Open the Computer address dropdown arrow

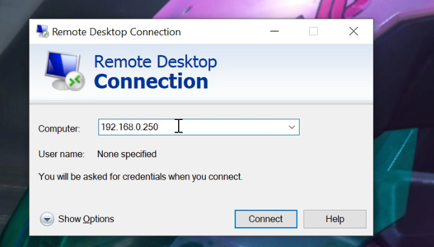click(x=291, y=127)
